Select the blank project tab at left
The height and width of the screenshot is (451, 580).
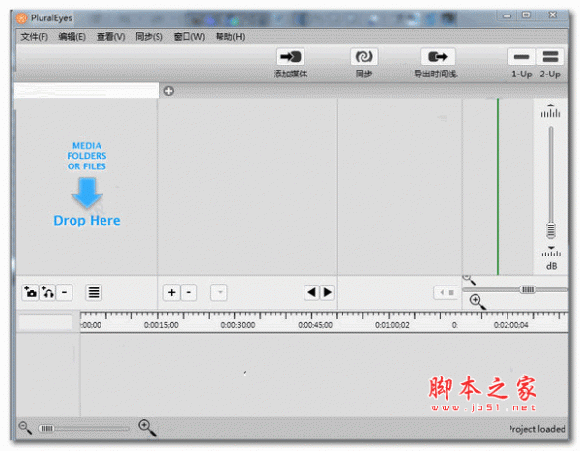86,90
